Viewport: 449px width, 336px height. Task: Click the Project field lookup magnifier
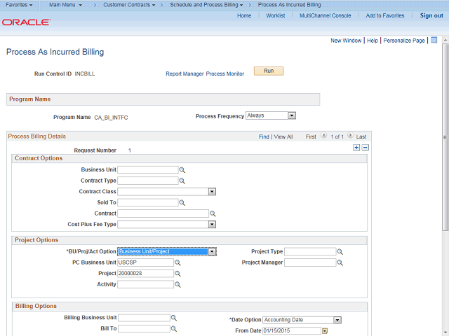tap(177, 274)
